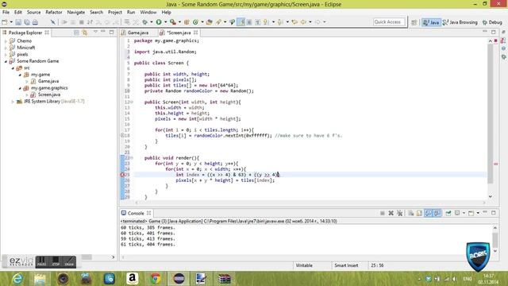Click Collapse All in Package Explorer

(76, 33)
